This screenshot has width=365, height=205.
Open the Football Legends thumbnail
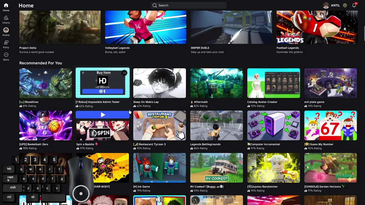[317, 27]
